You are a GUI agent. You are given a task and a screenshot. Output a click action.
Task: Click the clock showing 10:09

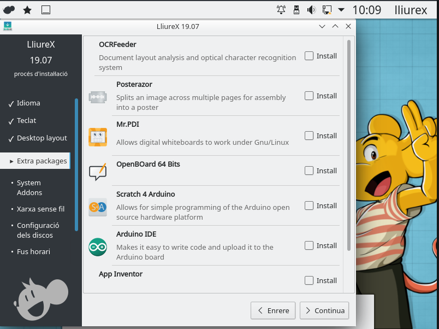click(366, 10)
